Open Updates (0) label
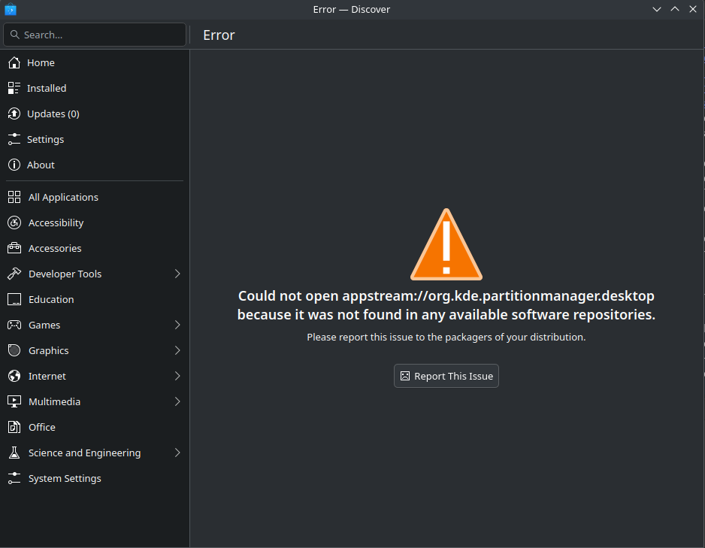Image resolution: width=705 pixels, height=548 pixels. pyautogui.click(x=53, y=114)
